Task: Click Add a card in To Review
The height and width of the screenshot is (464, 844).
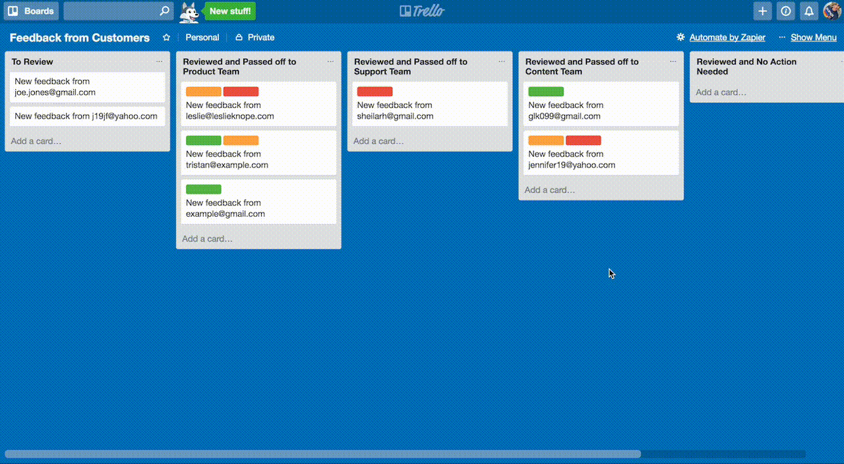Action: coord(36,141)
